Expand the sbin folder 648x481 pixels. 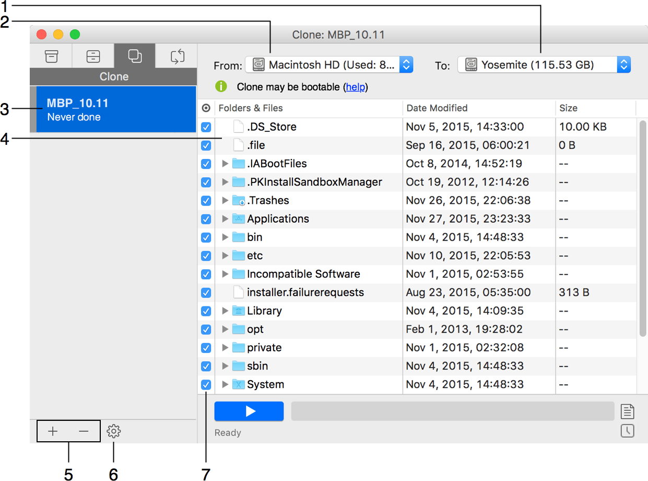click(225, 366)
